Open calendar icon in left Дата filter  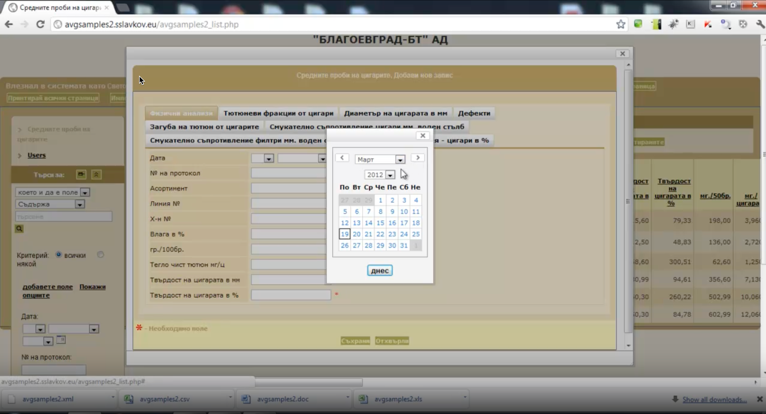pos(61,339)
